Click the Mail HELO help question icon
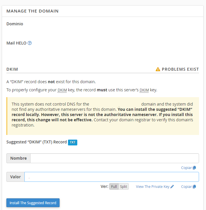This screenshot has width=206, height=210. tap(30, 43)
